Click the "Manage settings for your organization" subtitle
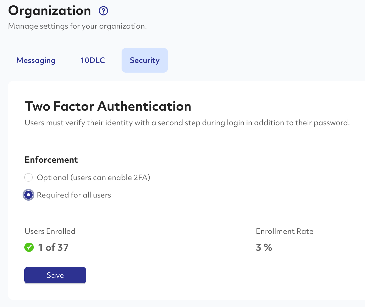Viewport: 365px width, 307px height. point(78,26)
